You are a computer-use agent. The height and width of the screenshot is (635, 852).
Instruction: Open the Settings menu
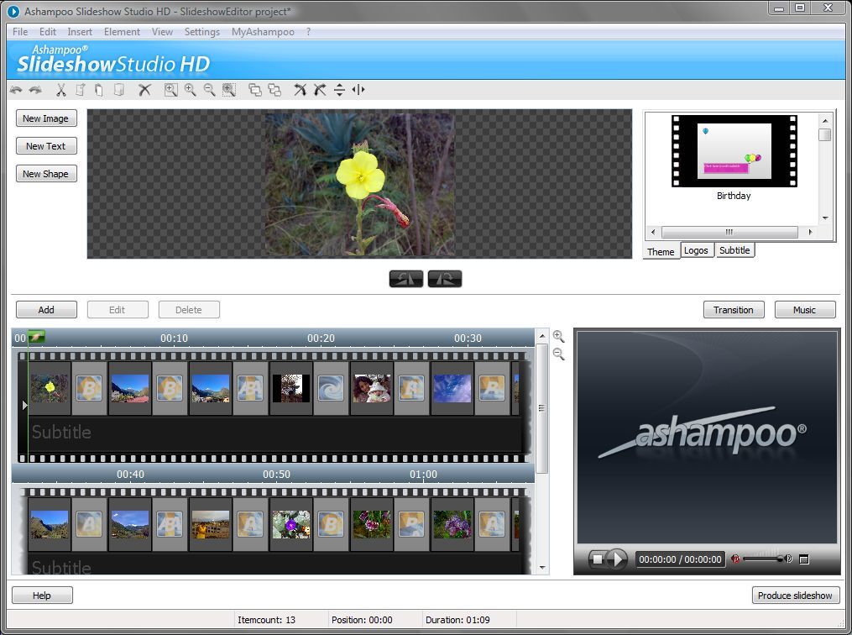[201, 31]
